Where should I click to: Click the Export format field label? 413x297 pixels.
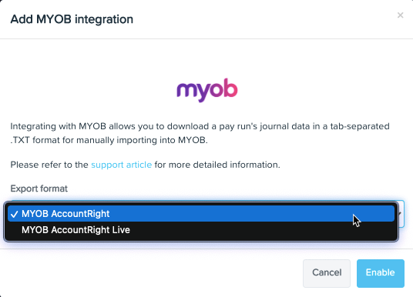coord(39,189)
